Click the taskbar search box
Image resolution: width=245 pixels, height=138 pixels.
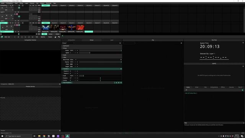pos(18,136)
